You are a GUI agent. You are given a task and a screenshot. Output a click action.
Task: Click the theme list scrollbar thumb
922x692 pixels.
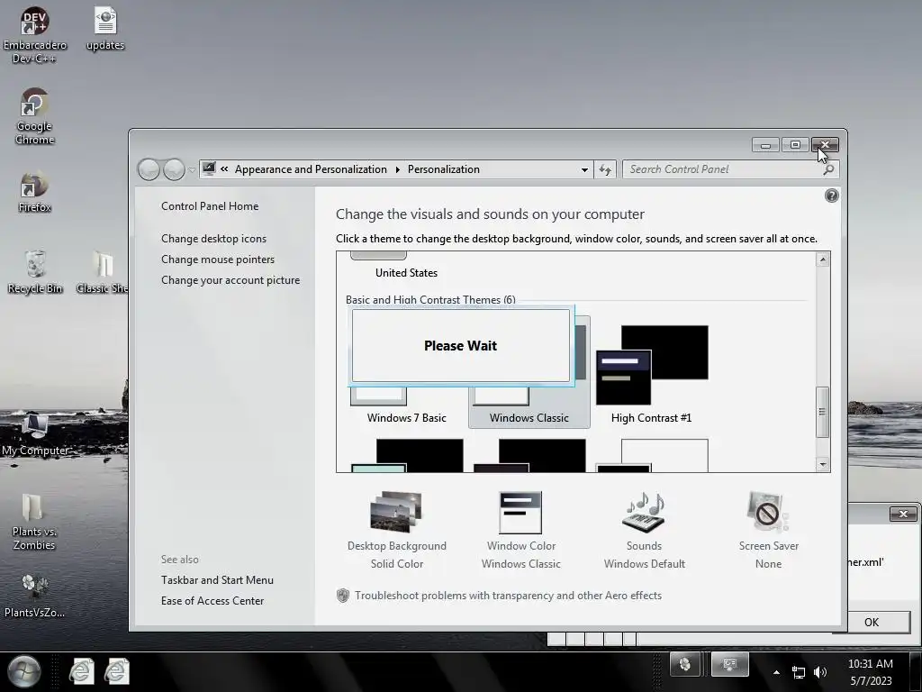[823, 412]
